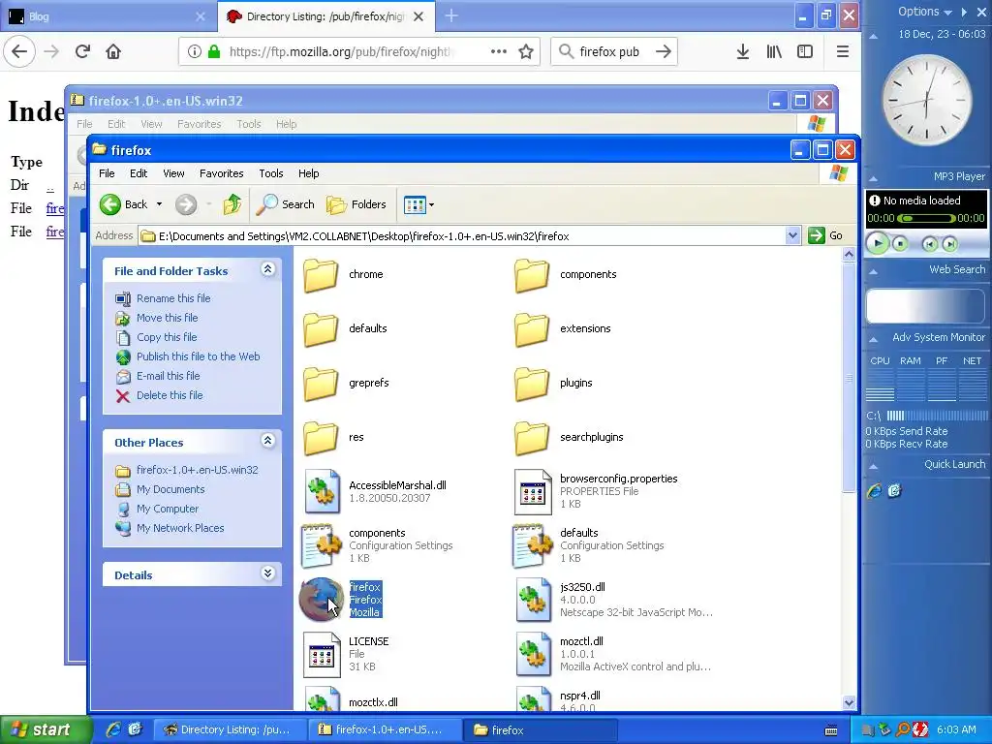Collapse the File and Folder Tasks panel
992x744 pixels.
tap(267, 269)
